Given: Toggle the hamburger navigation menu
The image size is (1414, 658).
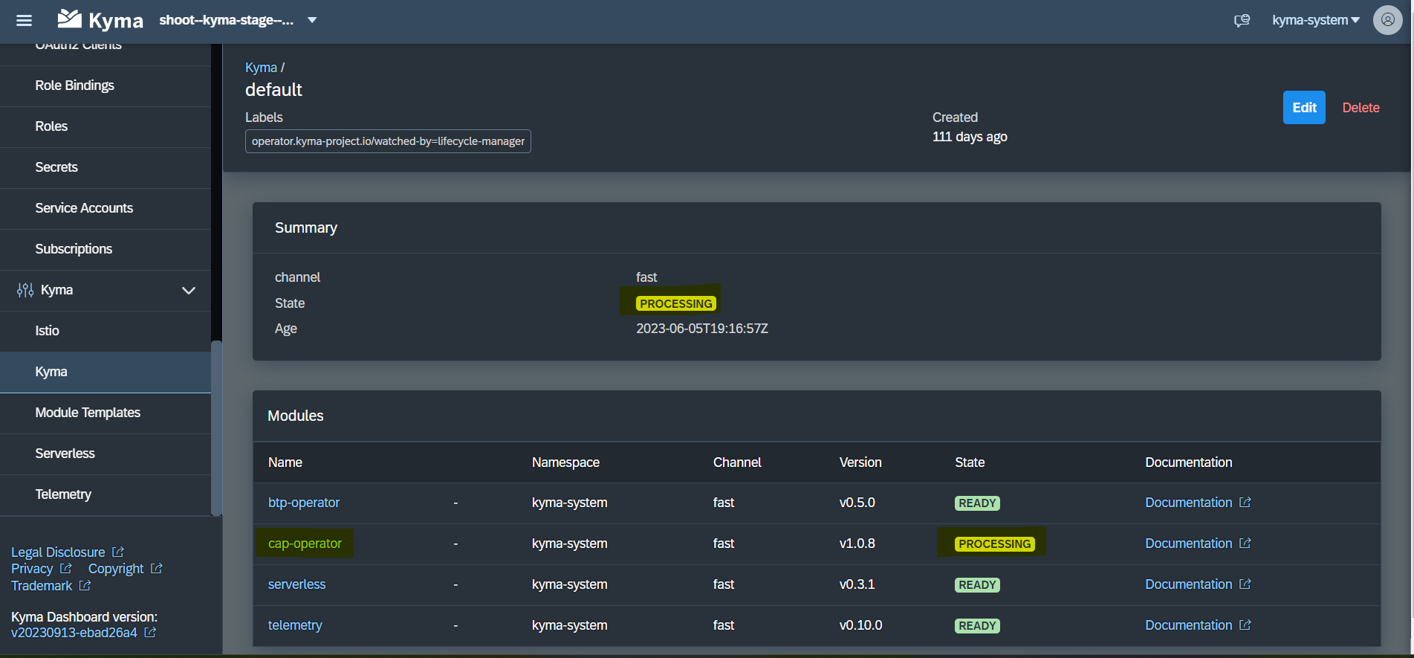Looking at the screenshot, I should [x=24, y=20].
